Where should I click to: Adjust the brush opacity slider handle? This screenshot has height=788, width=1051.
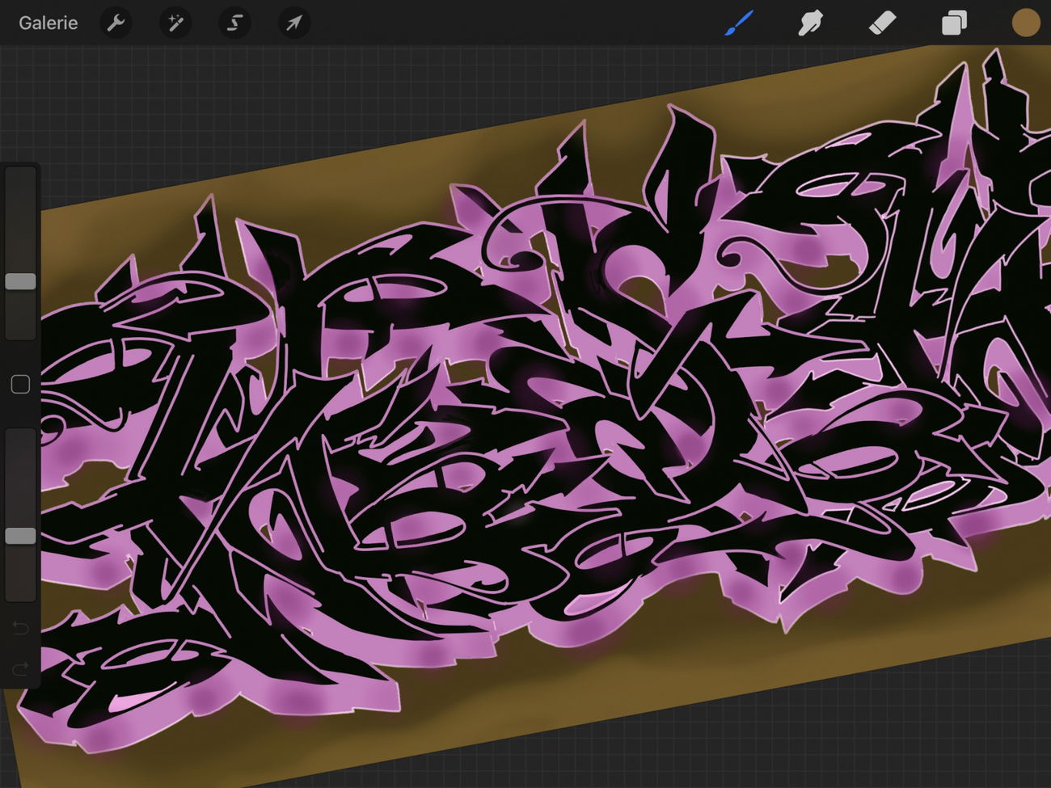[20, 535]
